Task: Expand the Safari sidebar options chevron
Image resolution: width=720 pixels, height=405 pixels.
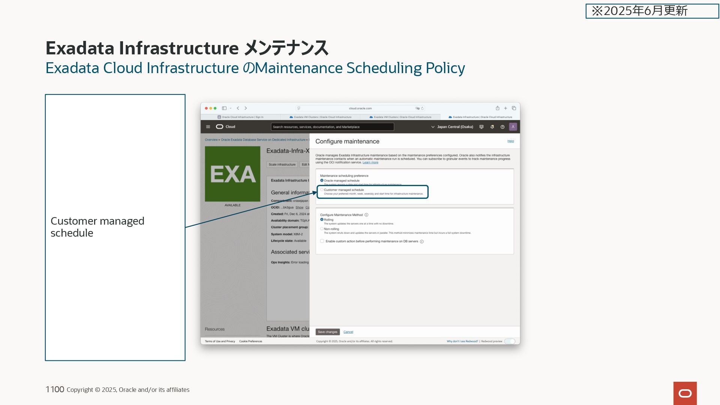Action: (x=231, y=108)
